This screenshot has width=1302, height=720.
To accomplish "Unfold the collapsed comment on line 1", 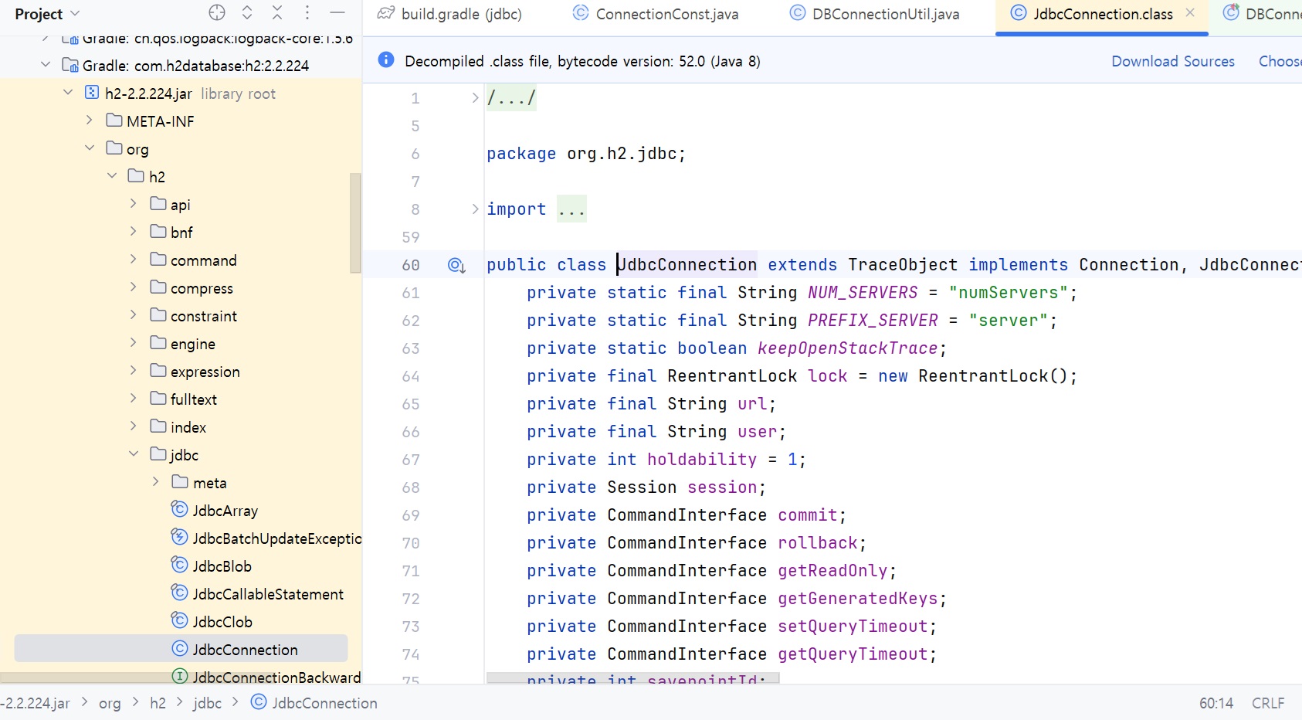I will [475, 98].
